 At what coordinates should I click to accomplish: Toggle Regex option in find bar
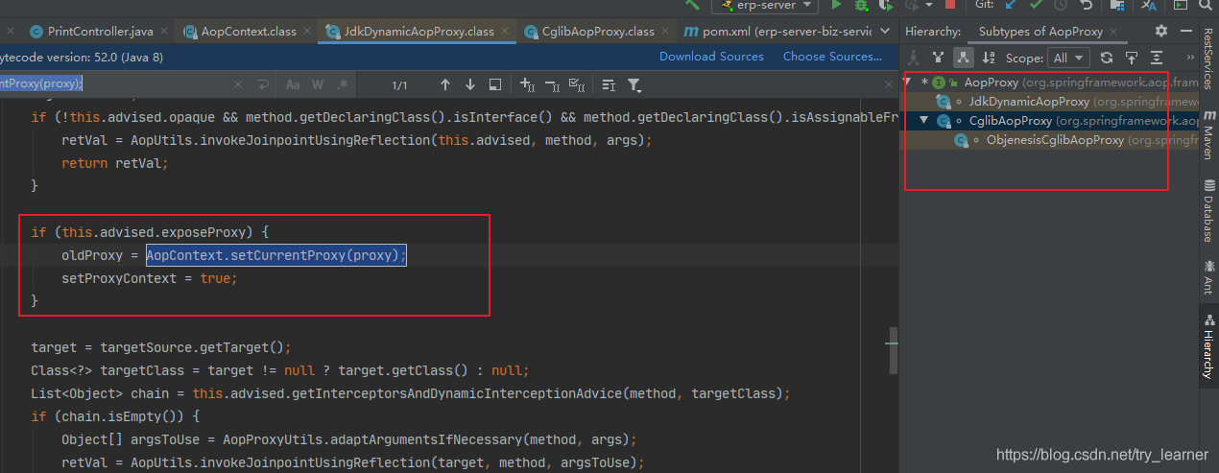[x=343, y=84]
